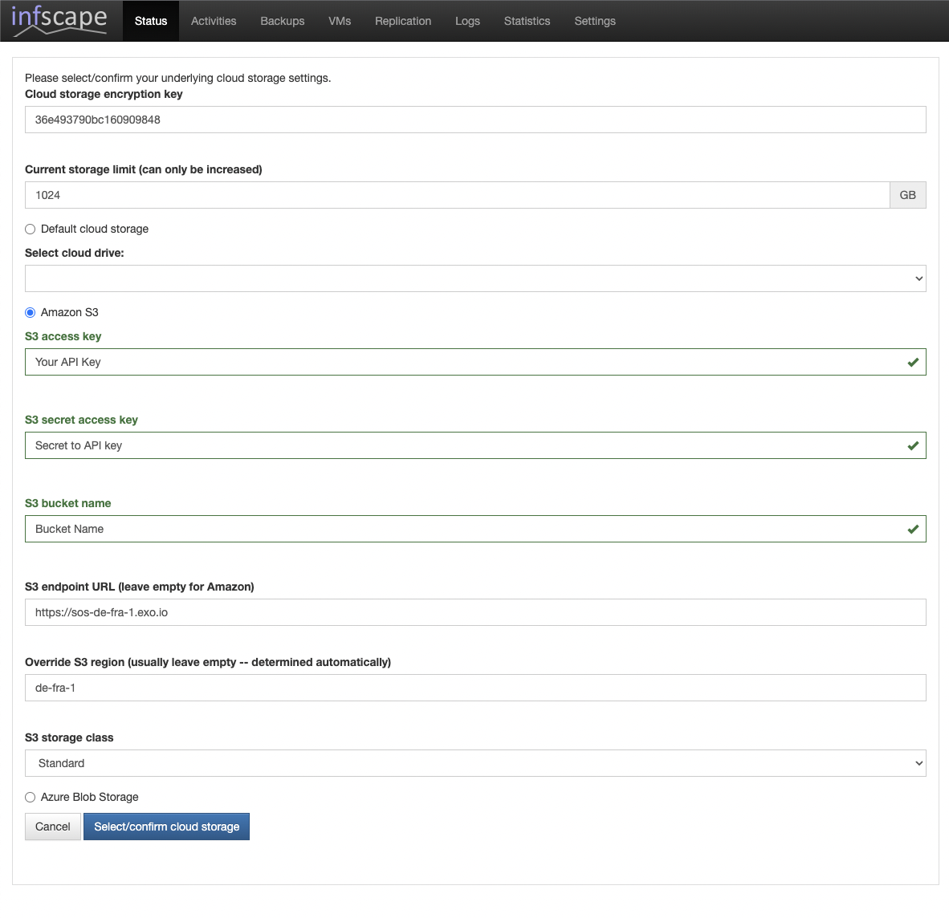The width and height of the screenshot is (949, 918).
Task: Open the Activities tab
Action: pyautogui.click(x=214, y=21)
